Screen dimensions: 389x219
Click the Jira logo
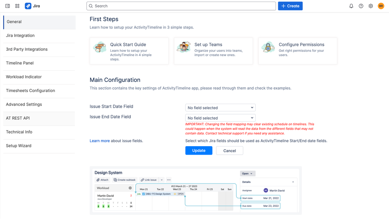pos(32,6)
